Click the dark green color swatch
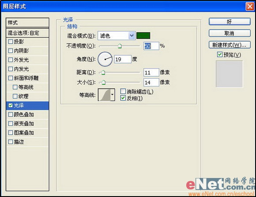The image size is (256, 197). pos(143,36)
